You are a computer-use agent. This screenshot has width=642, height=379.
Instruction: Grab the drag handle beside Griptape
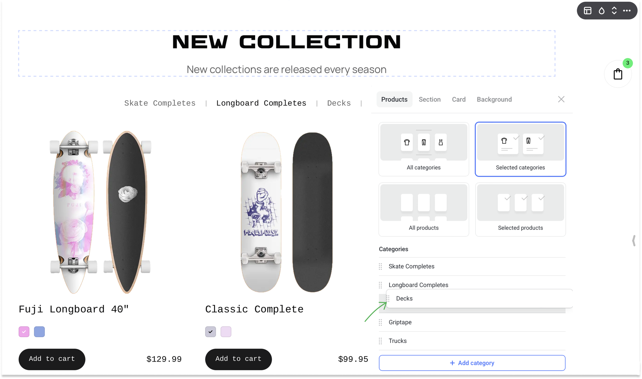pos(381,323)
